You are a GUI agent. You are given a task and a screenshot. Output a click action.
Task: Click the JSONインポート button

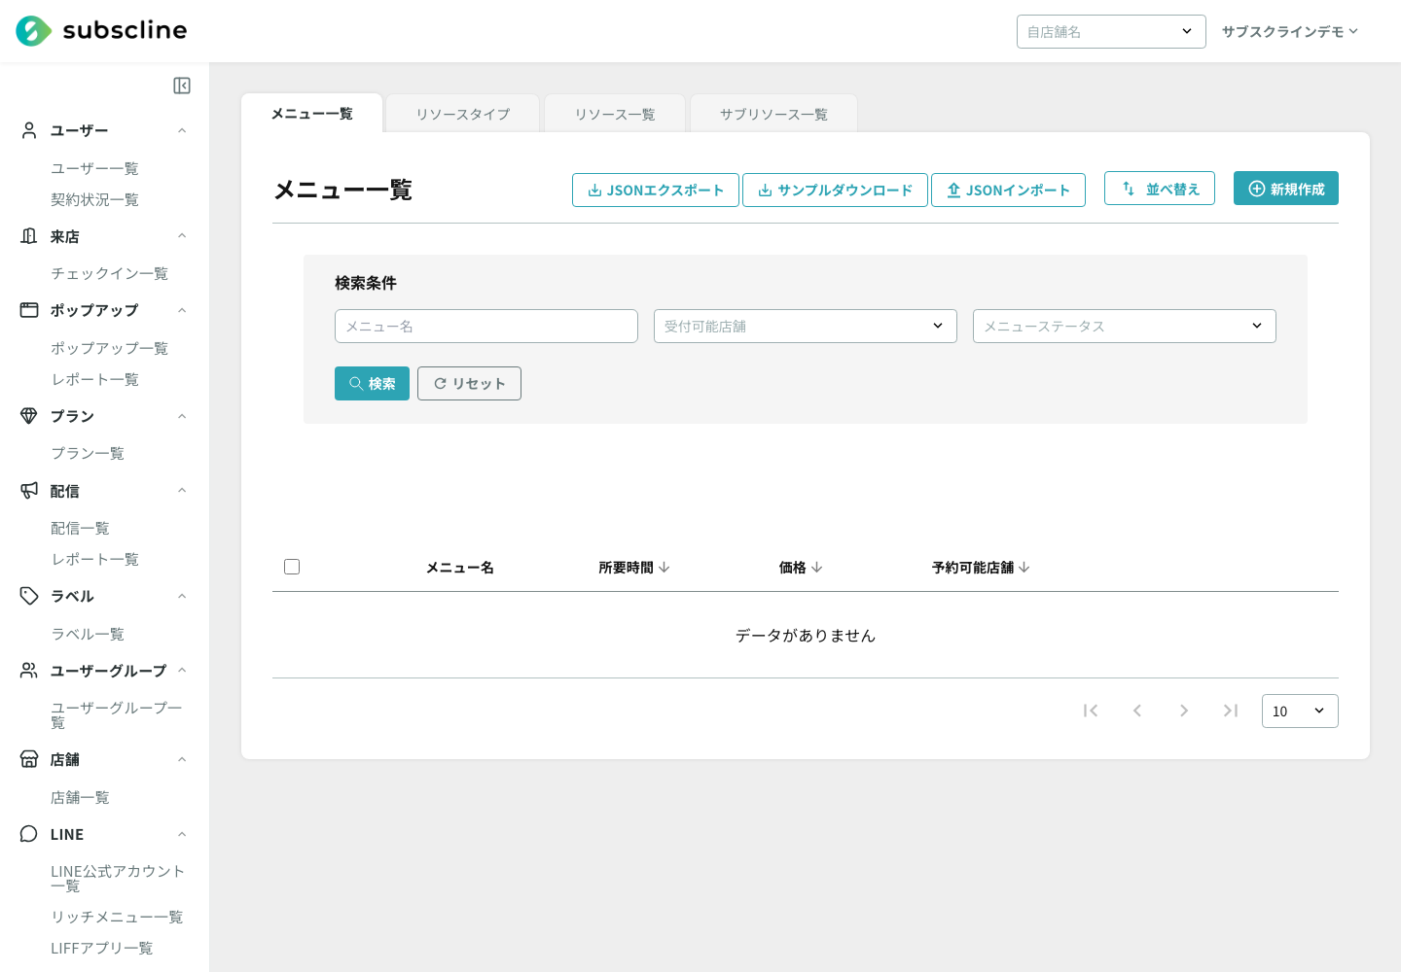tap(1008, 190)
